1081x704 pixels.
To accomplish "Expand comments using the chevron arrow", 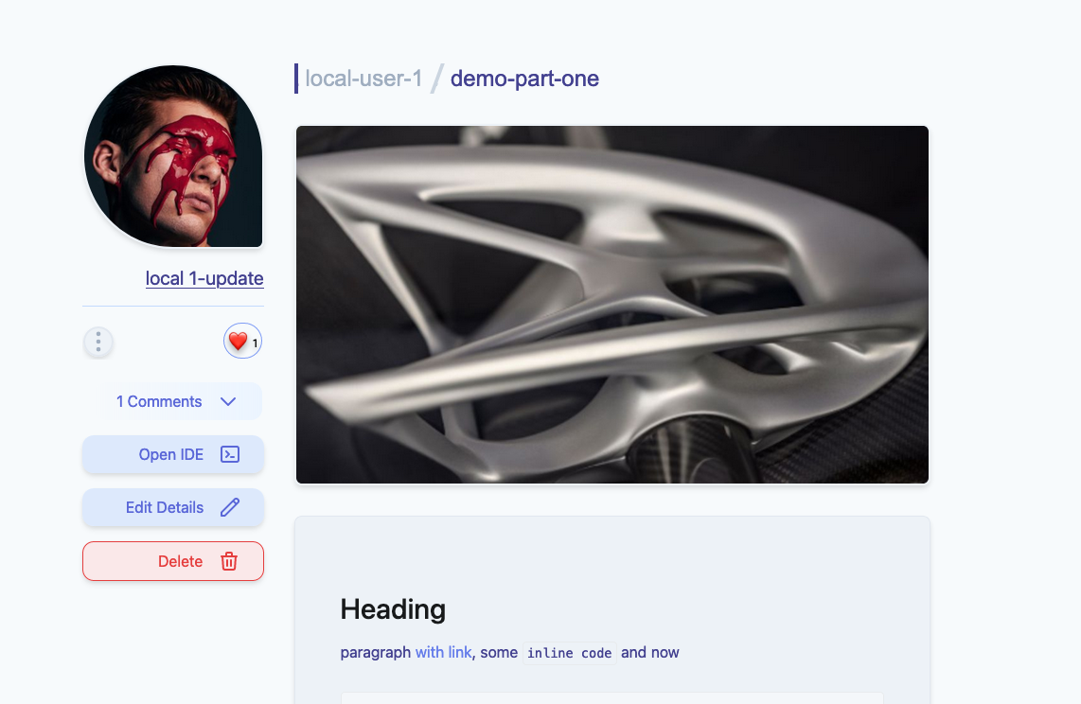I will [x=228, y=401].
